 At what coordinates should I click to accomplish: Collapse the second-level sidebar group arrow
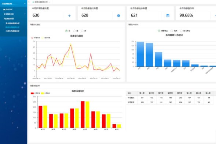click(25, 14)
